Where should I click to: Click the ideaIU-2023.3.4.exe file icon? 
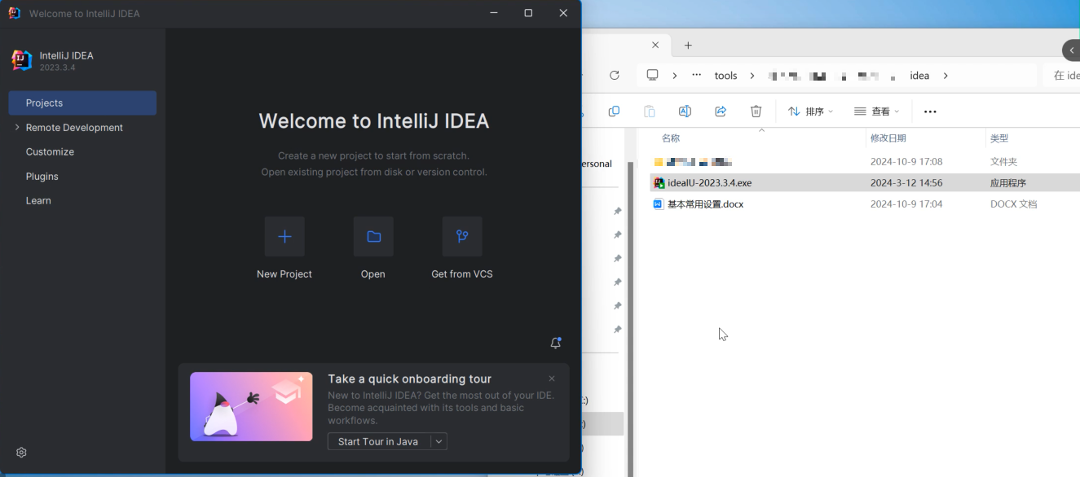(659, 183)
